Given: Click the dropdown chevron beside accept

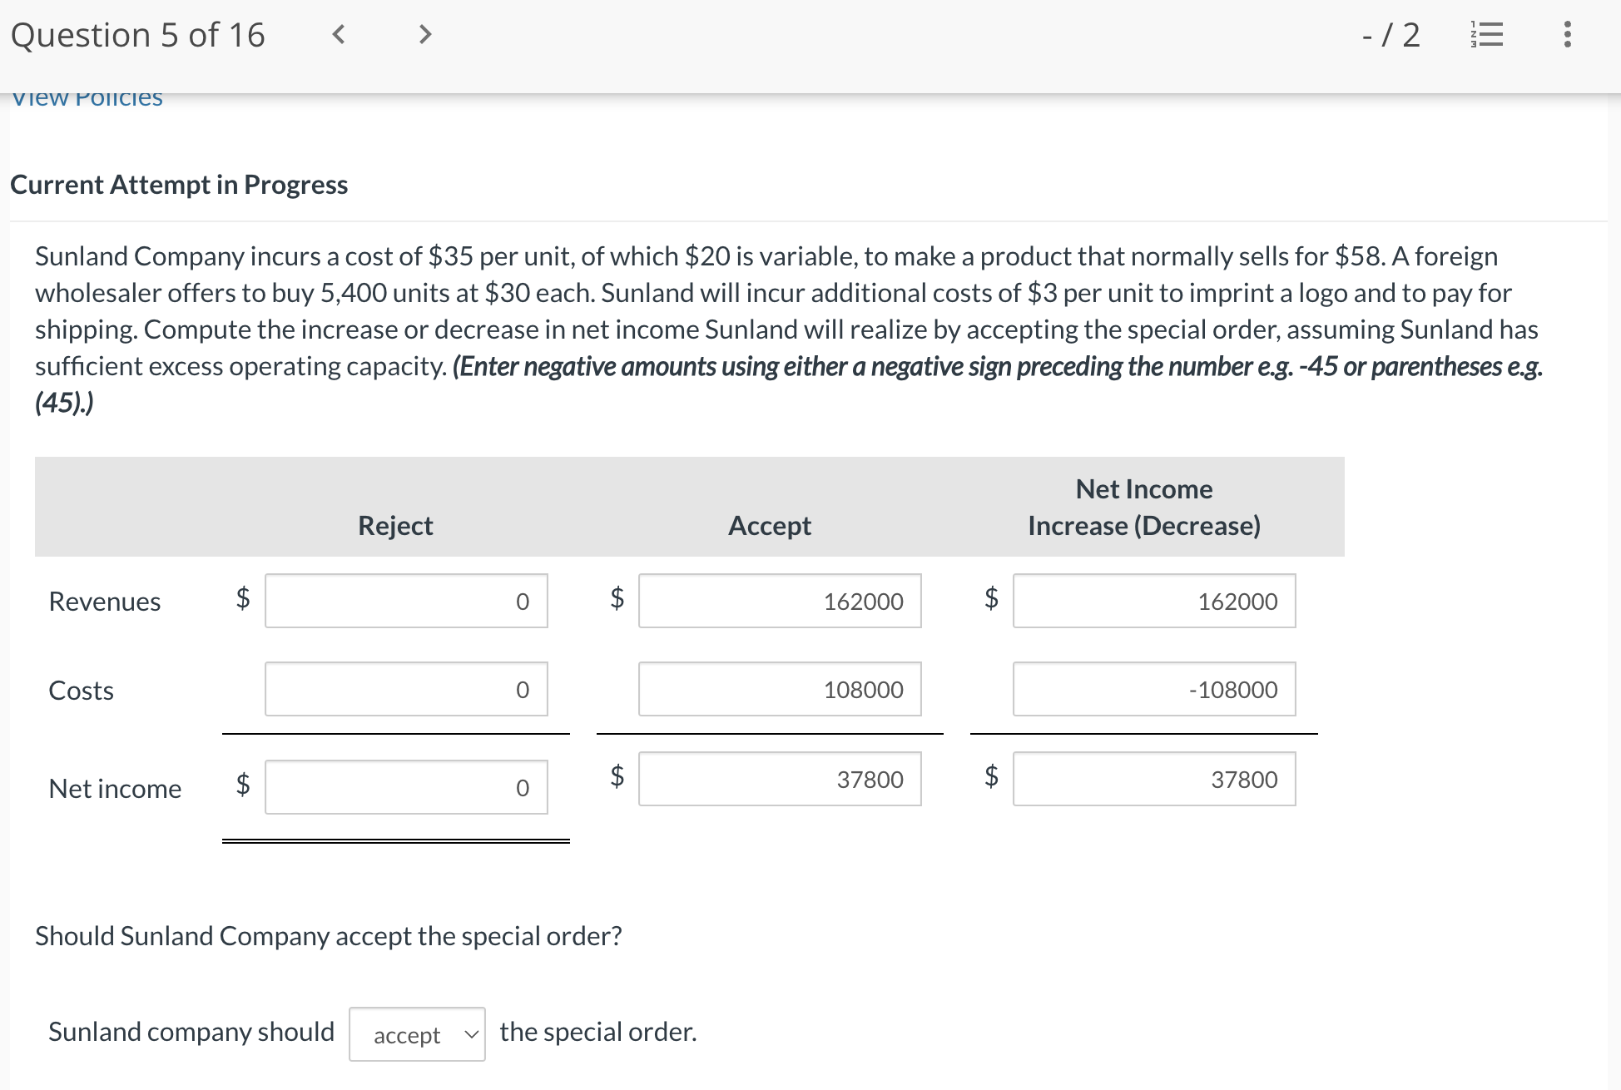Looking at the screenshot, I should point(471,1034).
